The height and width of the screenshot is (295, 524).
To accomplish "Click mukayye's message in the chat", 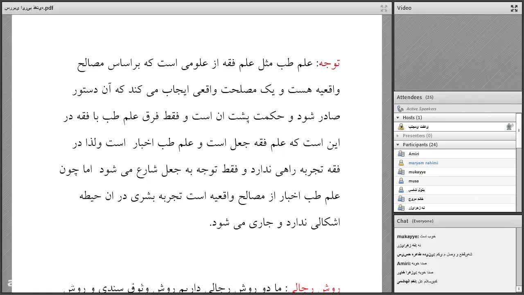I will point(416,236).
